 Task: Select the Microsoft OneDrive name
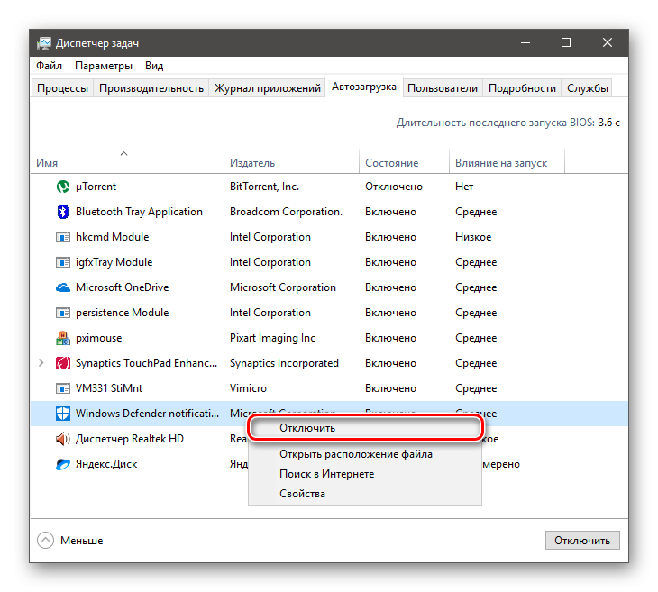tap(122, 287)
